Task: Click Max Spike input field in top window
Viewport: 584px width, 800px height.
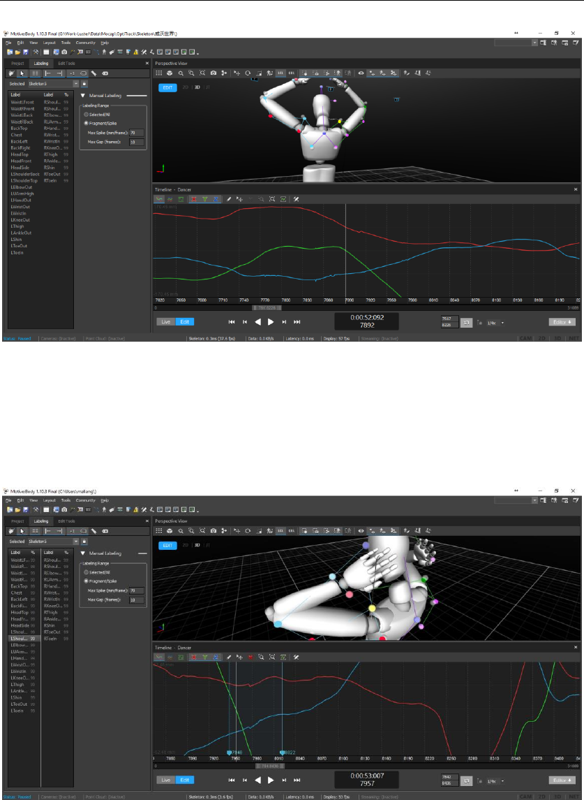Action: point(136,133)
